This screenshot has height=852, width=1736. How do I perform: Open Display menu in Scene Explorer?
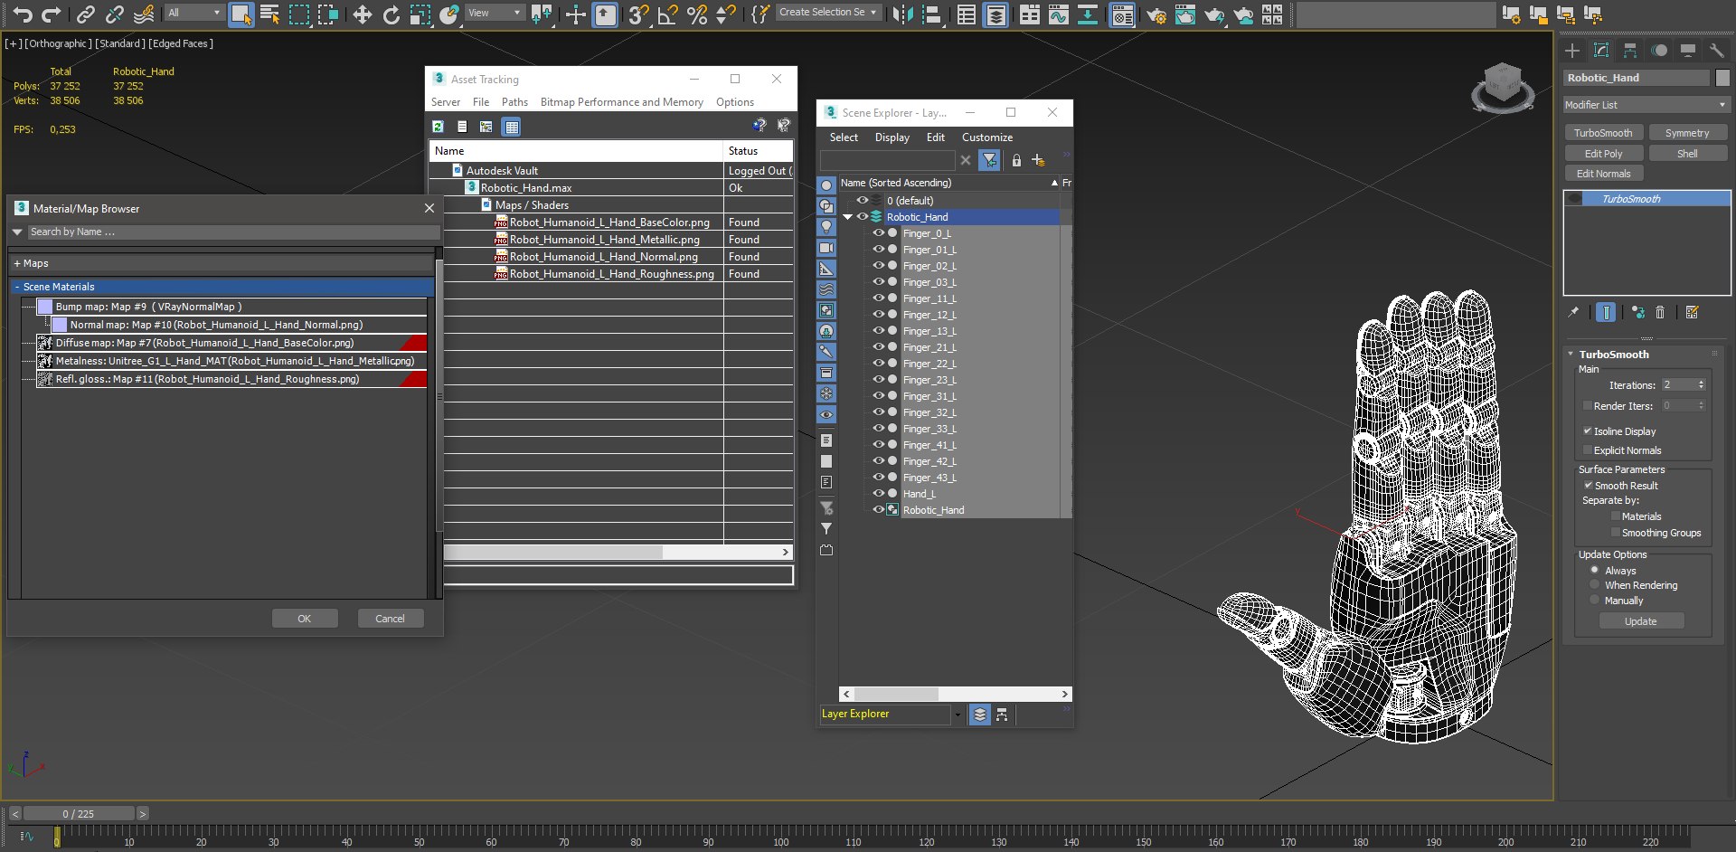click(x=892, y=137)
